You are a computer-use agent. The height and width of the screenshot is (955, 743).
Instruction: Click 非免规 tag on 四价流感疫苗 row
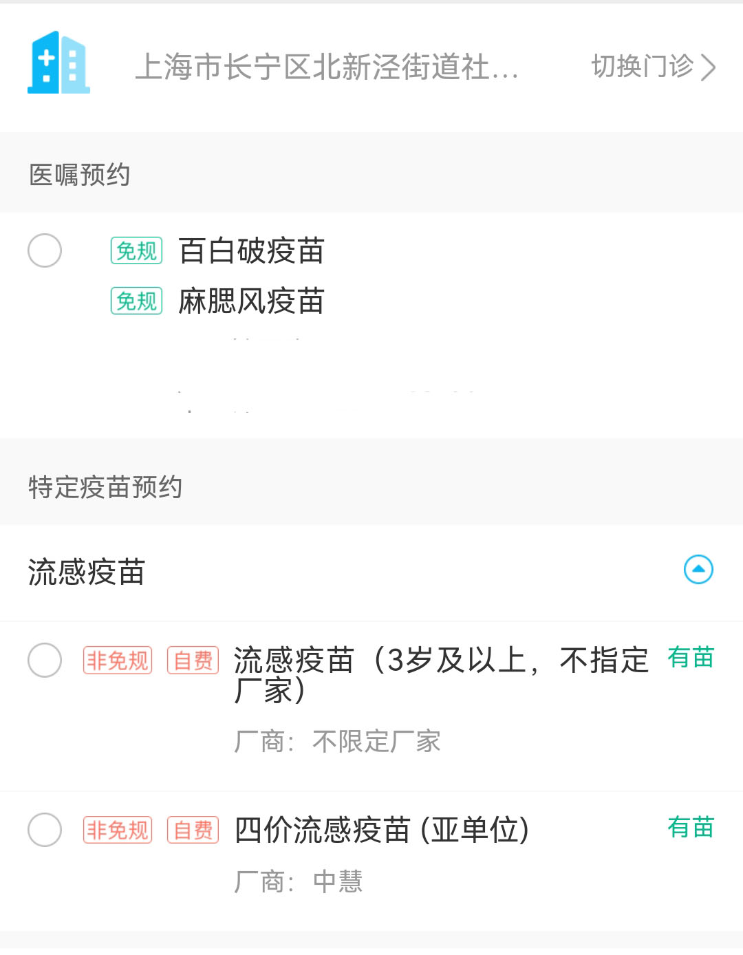118,830
